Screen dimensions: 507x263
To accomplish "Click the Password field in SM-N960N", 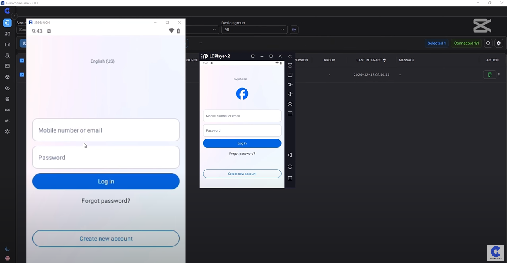I will coord(106,157).
